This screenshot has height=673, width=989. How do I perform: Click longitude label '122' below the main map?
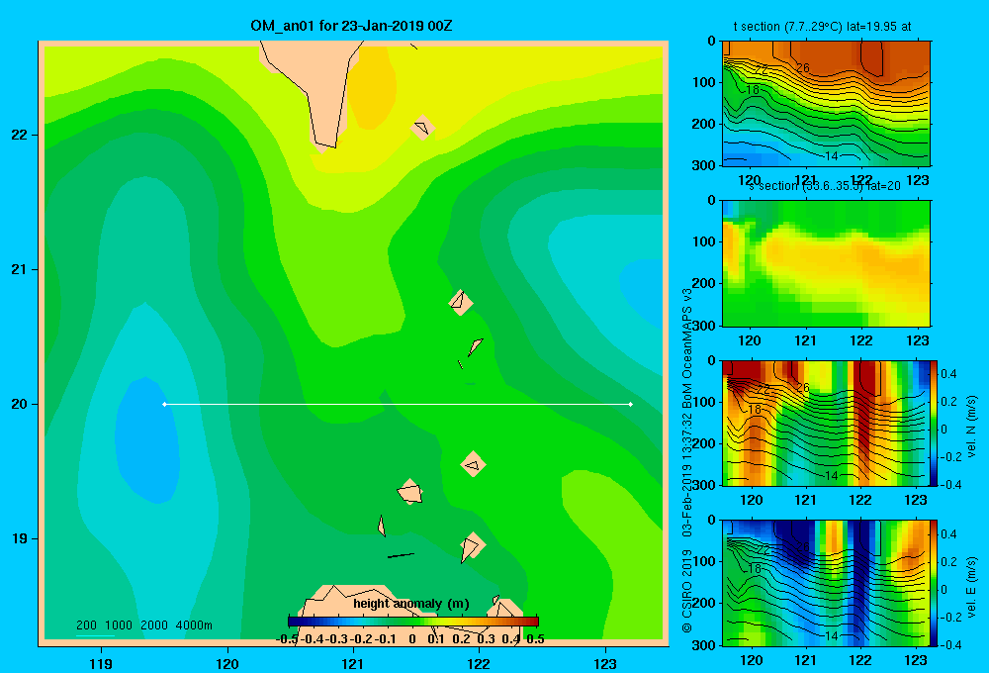pos(479,663)
